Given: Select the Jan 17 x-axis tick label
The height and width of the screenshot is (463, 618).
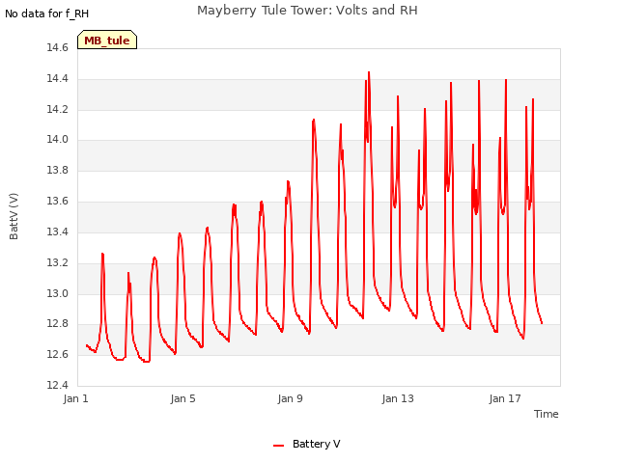Looking at the screenshot, I should (x=505, y=398).
